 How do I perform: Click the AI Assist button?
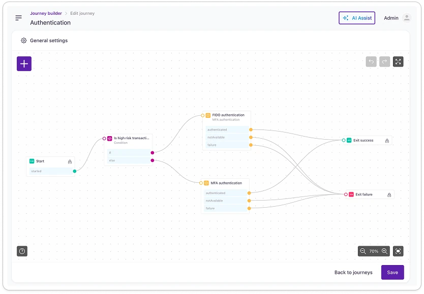(x=357, y=18)
